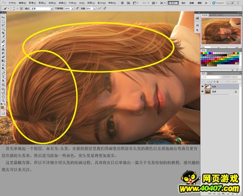Zoom out using Navigator small mountains icon
This screenshot has height=196, width=243.
pyautogui.click(x=219, y=47)
